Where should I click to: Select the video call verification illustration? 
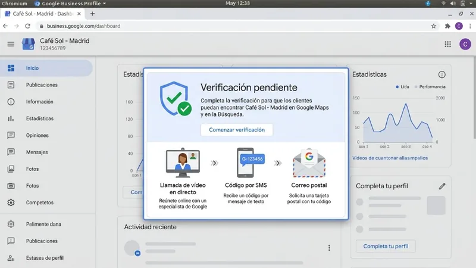tap(183, 163)
